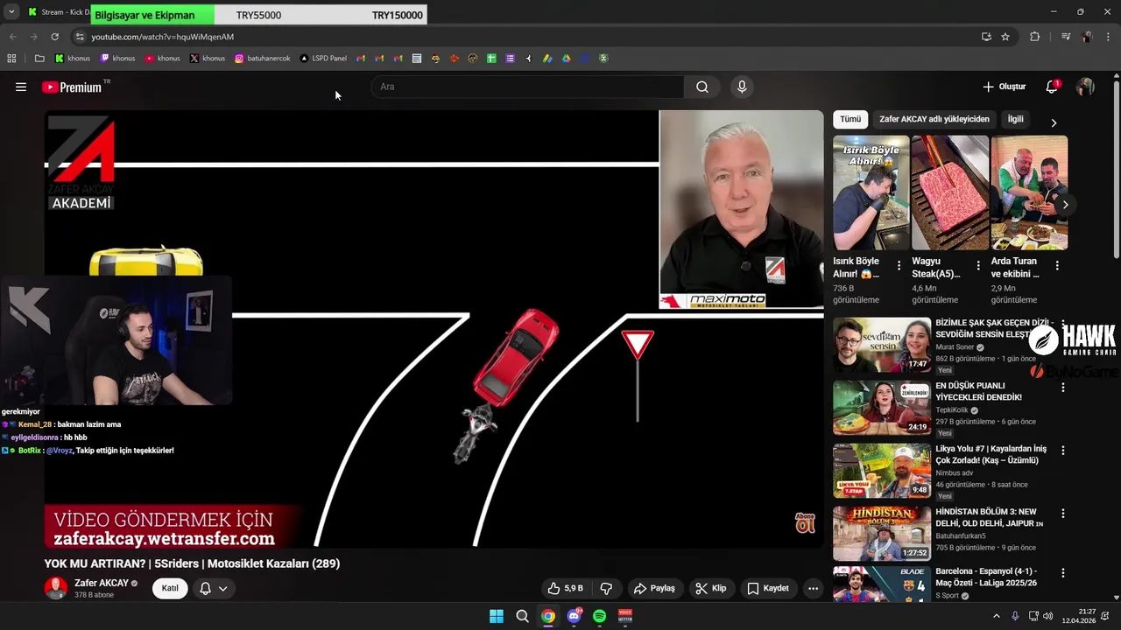Open Discord from the taskbar
1121x630 pixels.
[574, 616]
